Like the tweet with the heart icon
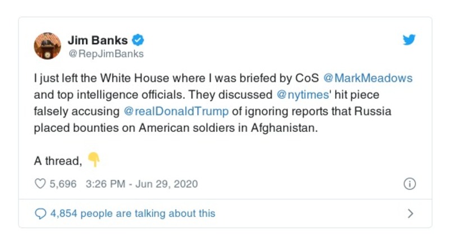The width and height of the screenshot is (449, 247). click(x=40, y=184)
